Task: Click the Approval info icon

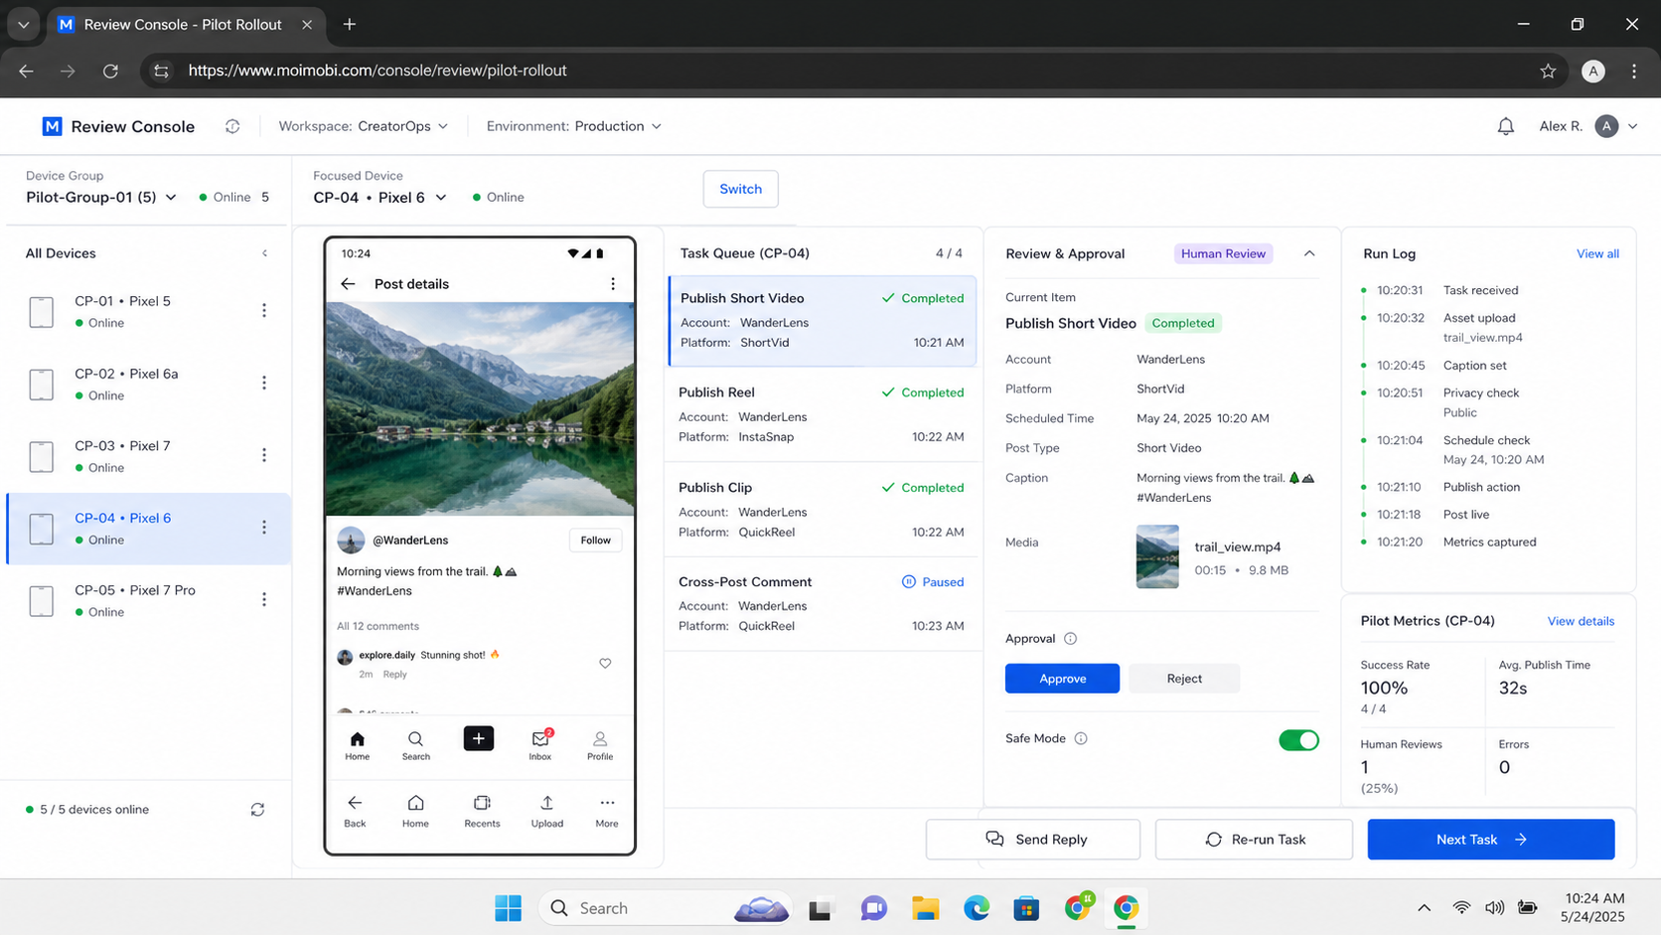Action: click(1070, 639)
